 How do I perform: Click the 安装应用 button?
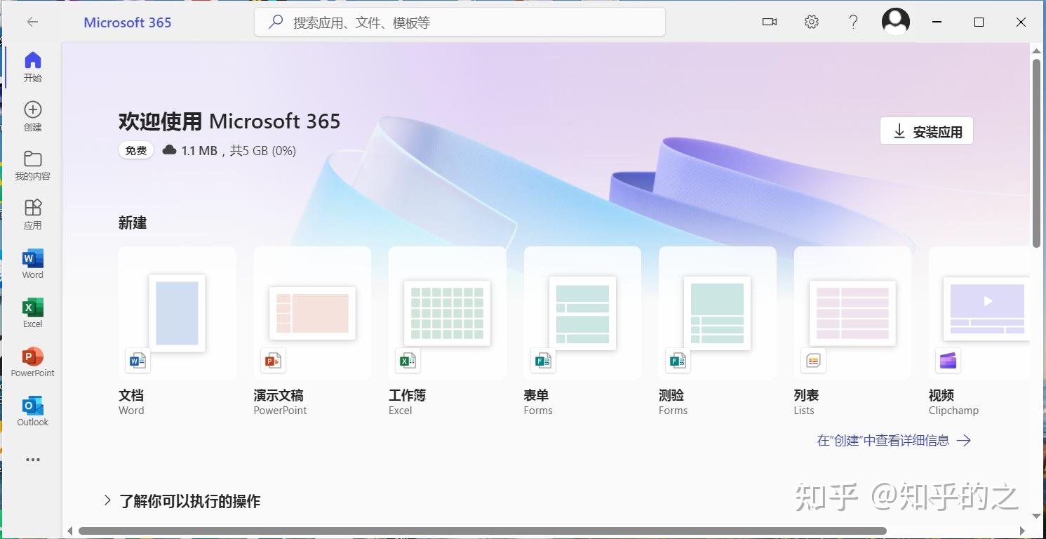(x=927, y=131)
